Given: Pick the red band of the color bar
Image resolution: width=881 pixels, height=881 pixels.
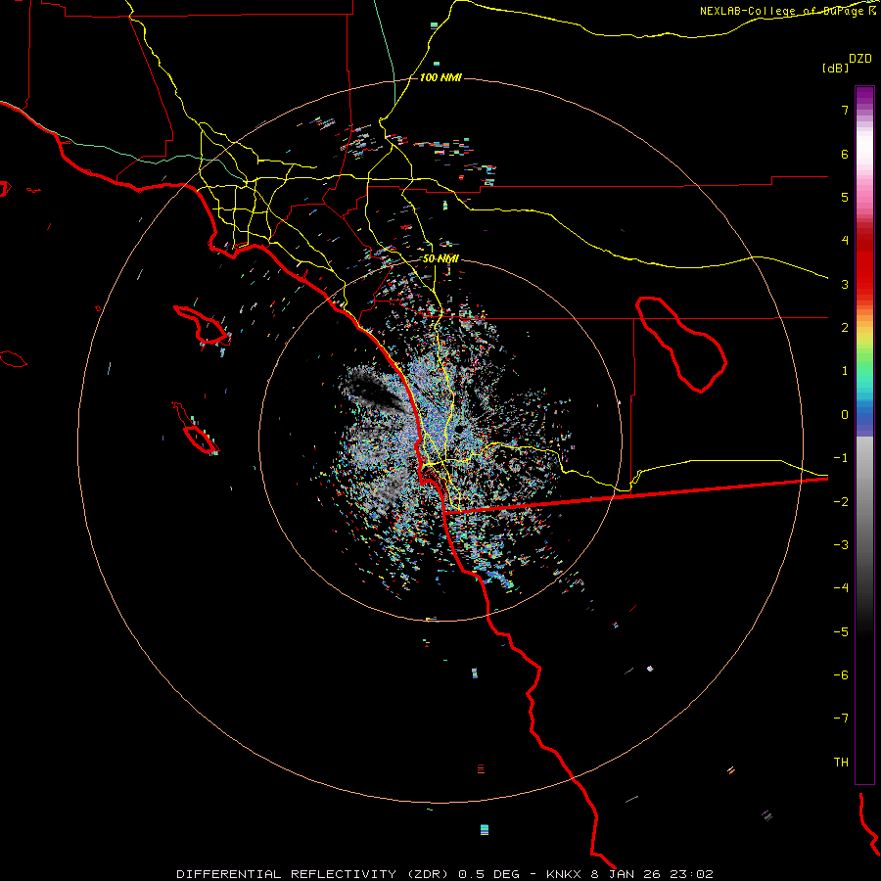Looking at the screenshot, I should point(864,264).
